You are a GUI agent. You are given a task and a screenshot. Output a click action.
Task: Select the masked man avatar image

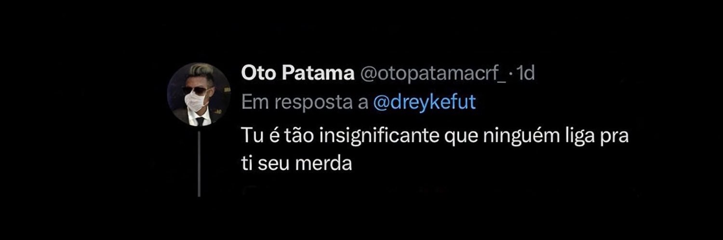(199, 94)
